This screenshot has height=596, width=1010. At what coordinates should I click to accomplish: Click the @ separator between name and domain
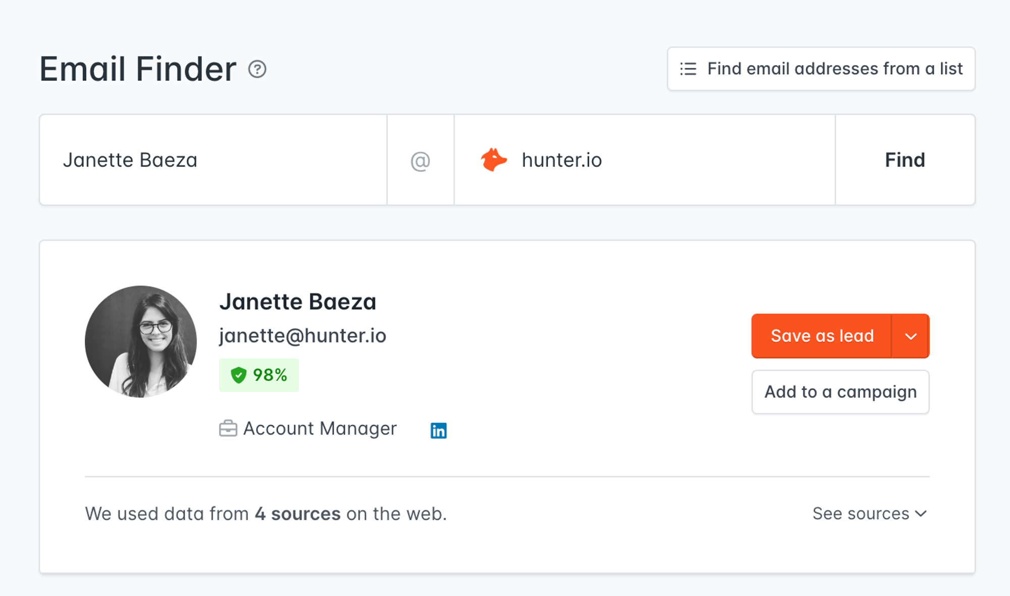420,160
